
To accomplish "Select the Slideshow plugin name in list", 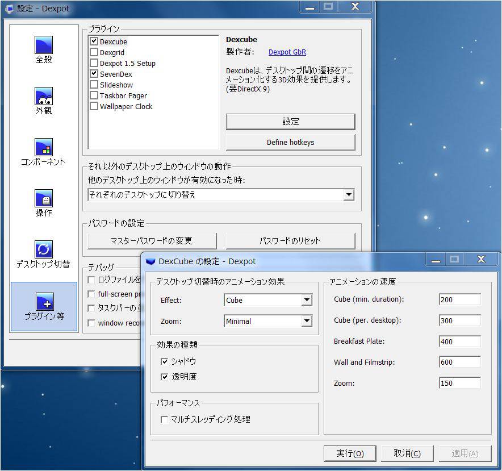I will click(x=116, y=85).
